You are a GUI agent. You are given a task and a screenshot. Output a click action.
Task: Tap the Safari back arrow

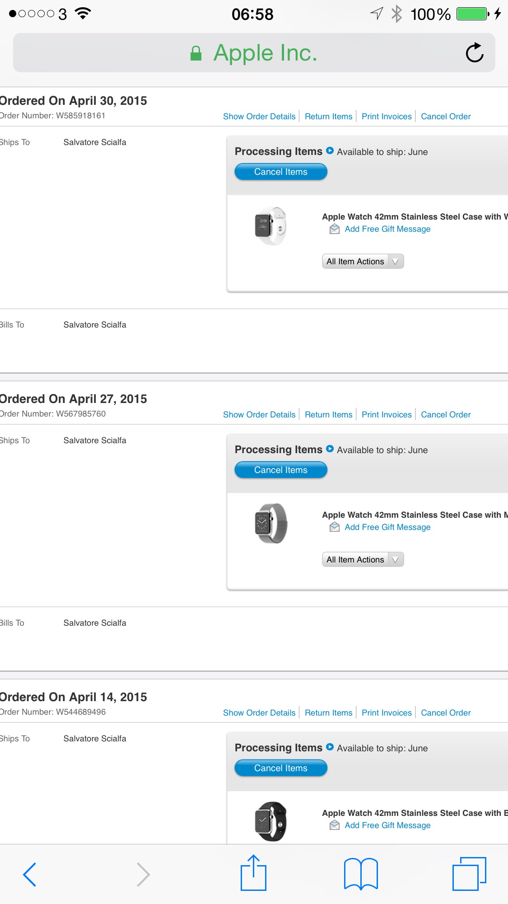pos(29,874)
